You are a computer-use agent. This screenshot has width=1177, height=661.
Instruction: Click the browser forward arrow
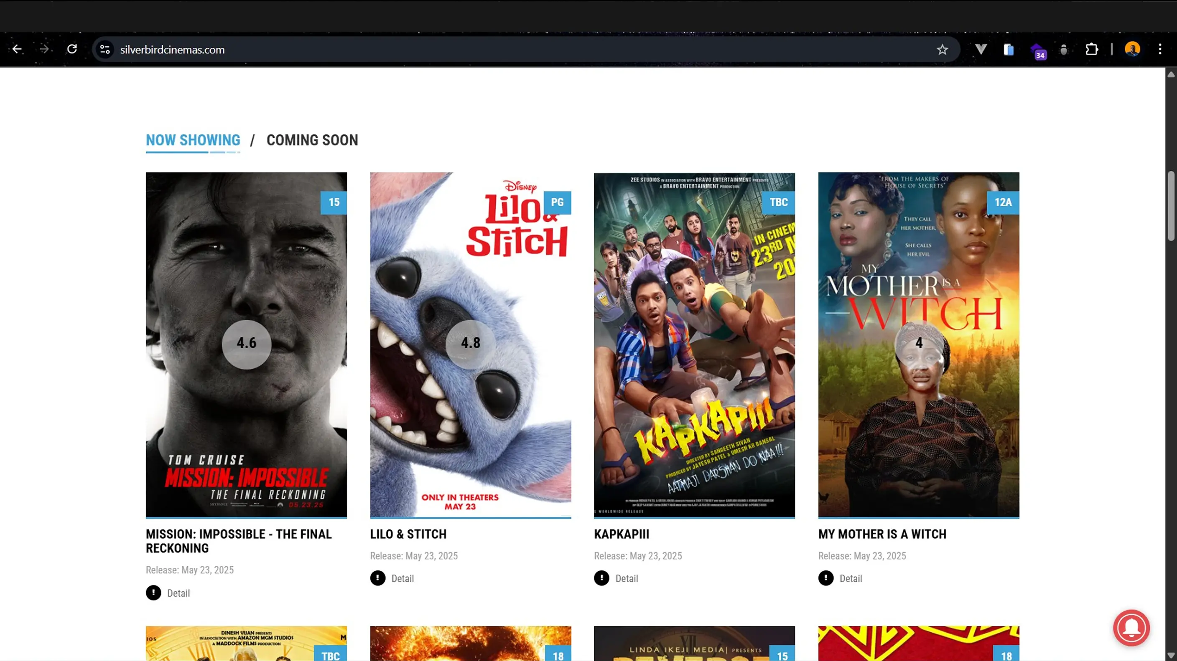[x=44, y=49]
